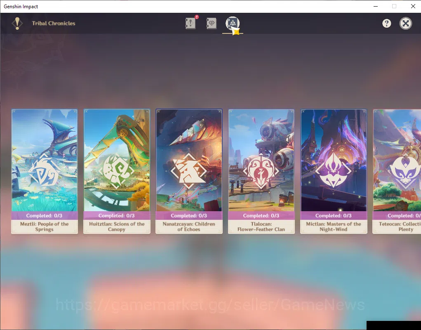Click the exclamation quest icon beside Tribal Chronicles
421x330 pixels.
coord(17,24)
